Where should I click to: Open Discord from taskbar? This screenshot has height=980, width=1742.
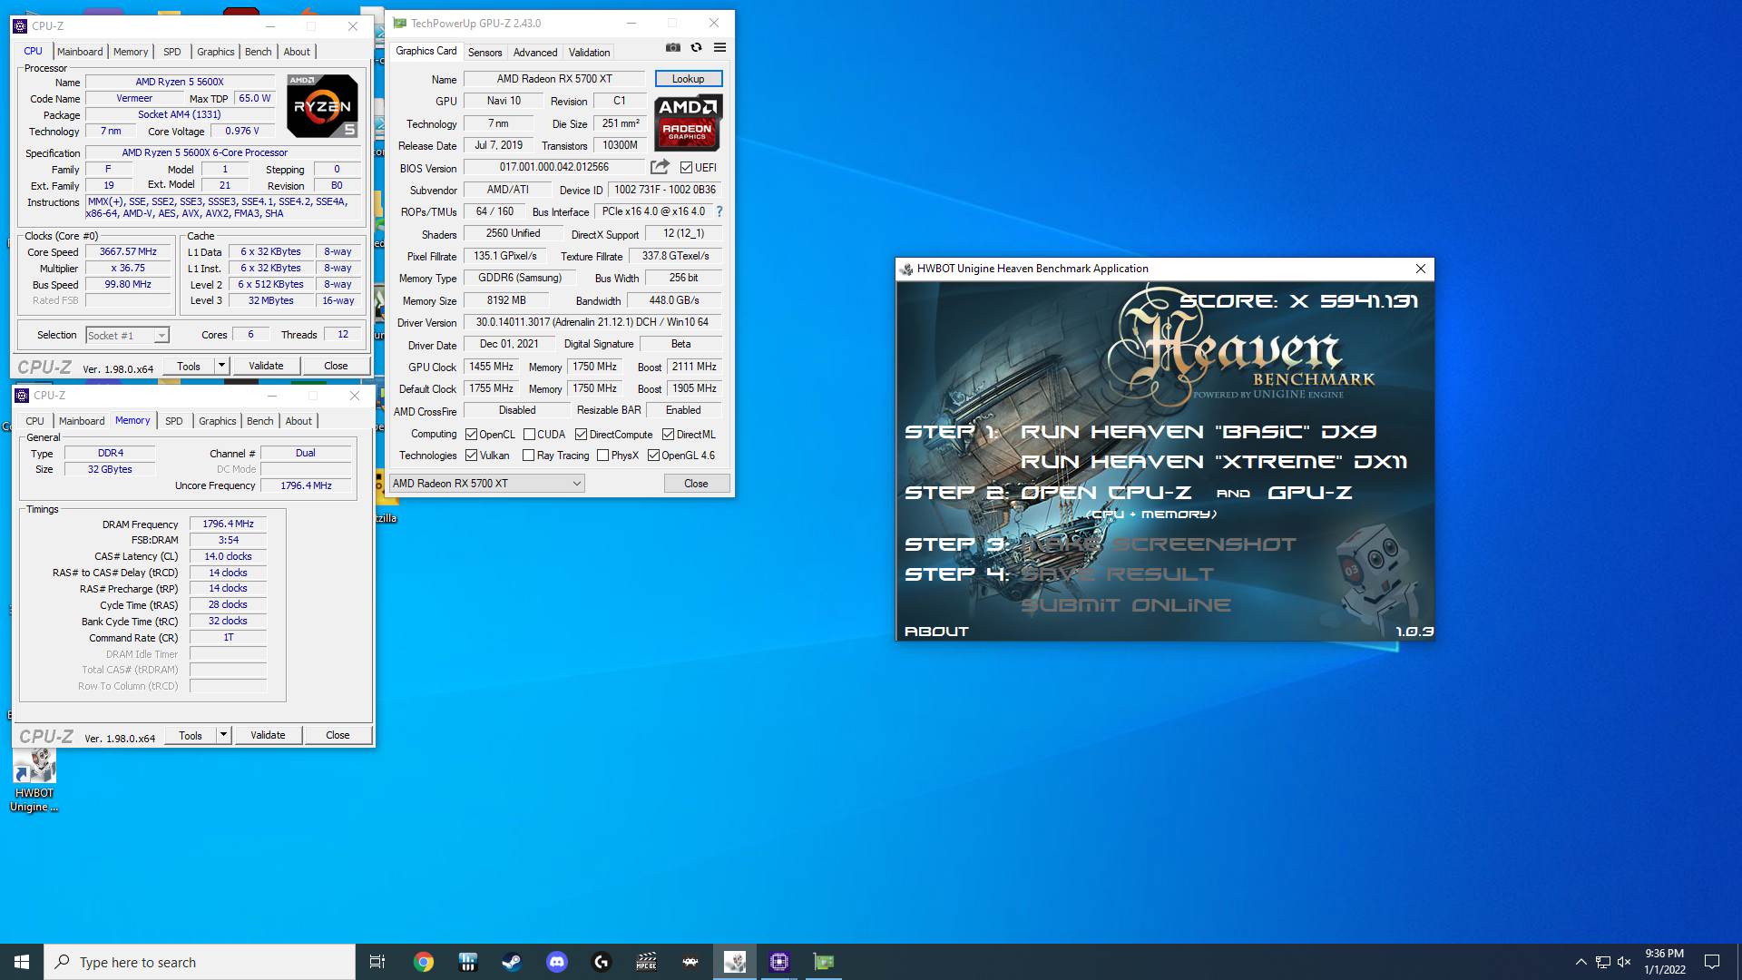(x=556, y=962)
